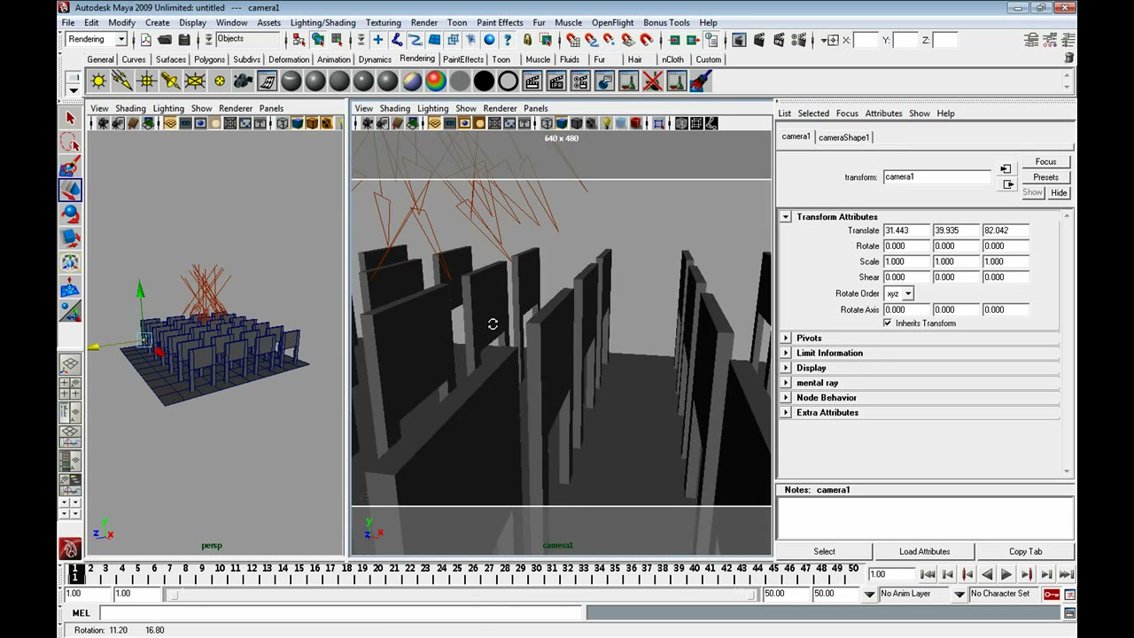The image size is (1134, 638).
Task: Click the Copy Tab button
Action: 1025,551
